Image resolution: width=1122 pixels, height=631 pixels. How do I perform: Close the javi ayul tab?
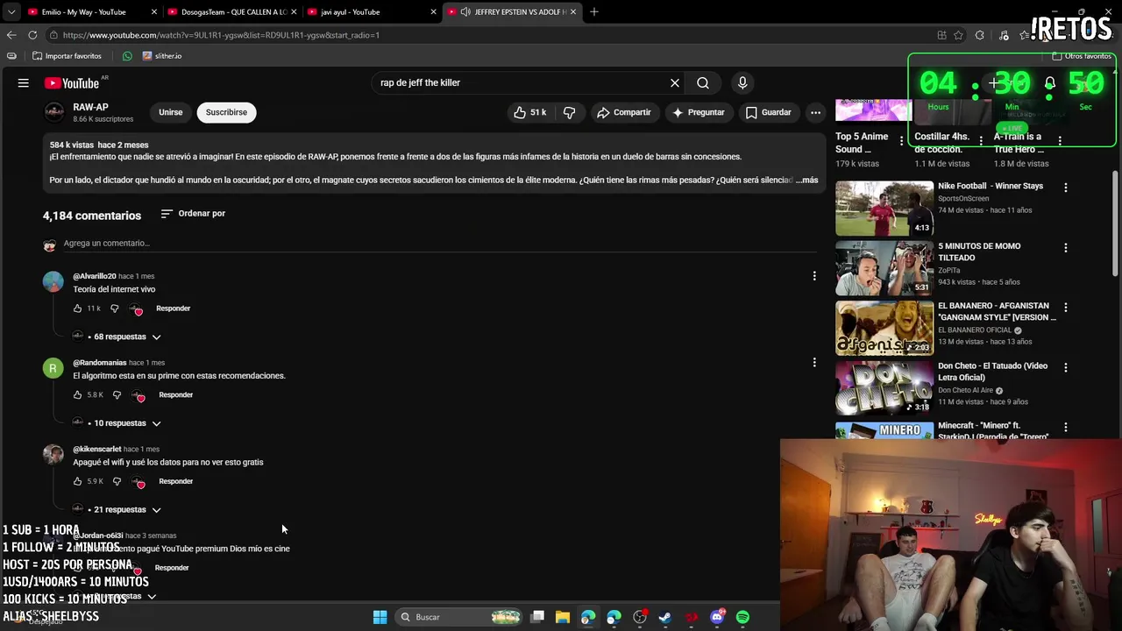(x=433, y=11)
